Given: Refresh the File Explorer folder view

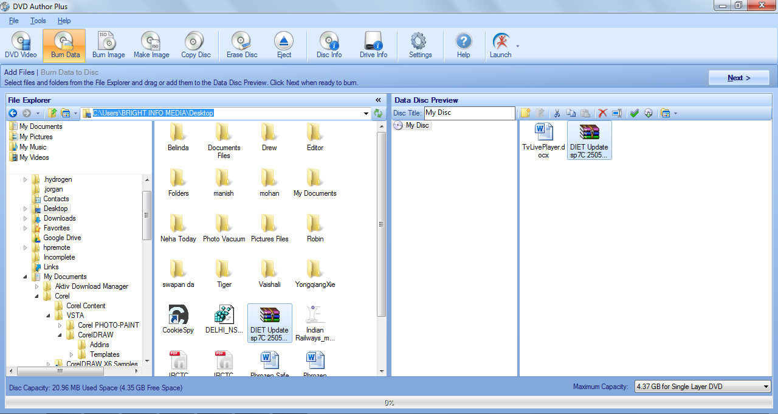Looking at the screenshot, I should click(x=379, y=113).
